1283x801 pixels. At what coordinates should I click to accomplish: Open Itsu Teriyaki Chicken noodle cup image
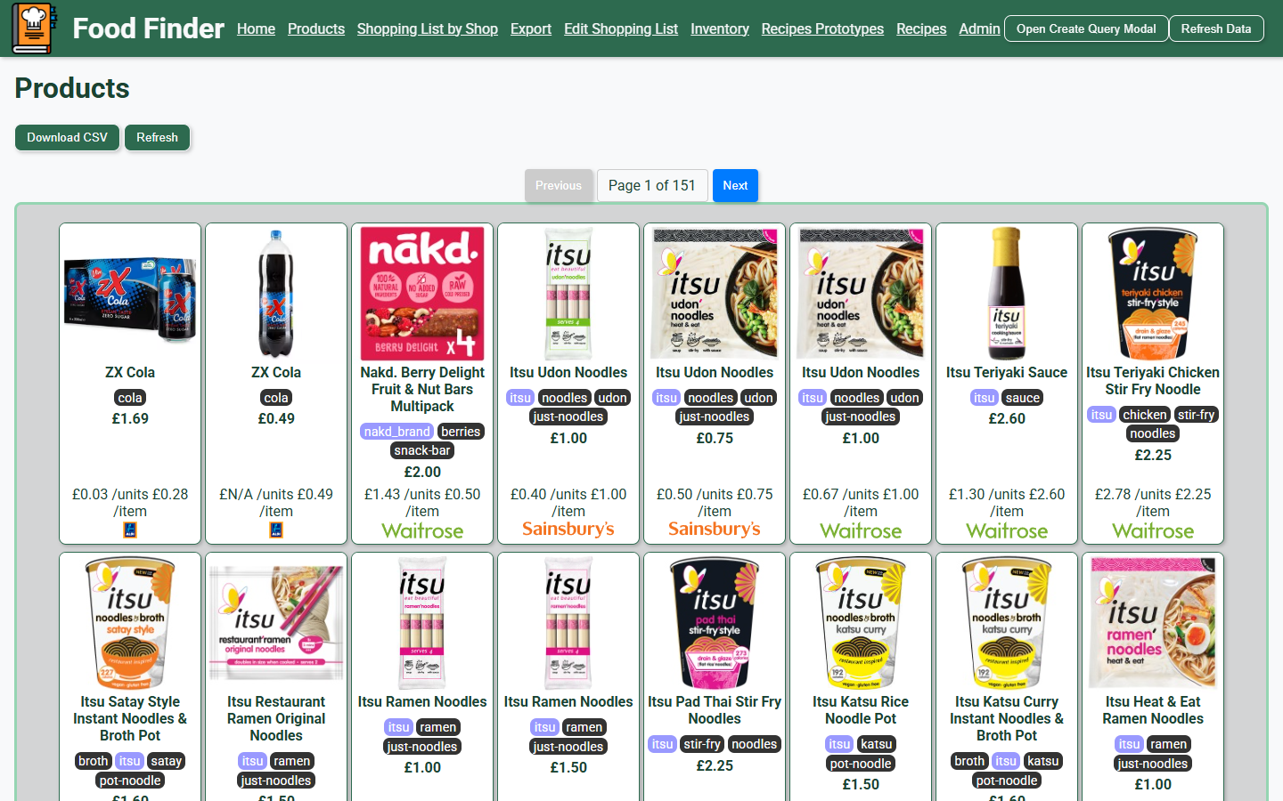1153,294
